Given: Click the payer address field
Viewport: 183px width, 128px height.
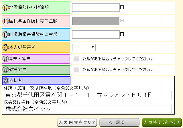Looking at the screenshot, I should tap(88, 95).
